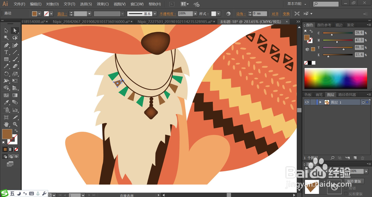Click the CMYK color spectrum bar

[x=336, y=79]
